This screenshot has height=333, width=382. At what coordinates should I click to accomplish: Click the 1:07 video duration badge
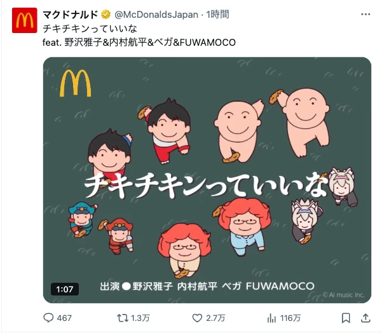(x=65, y=289)
